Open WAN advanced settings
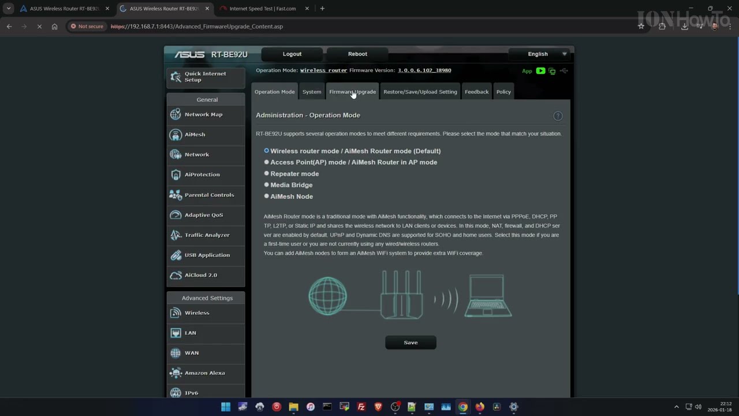Image resolution: width=739 pixels, height=416 pixels. (206, 353)
